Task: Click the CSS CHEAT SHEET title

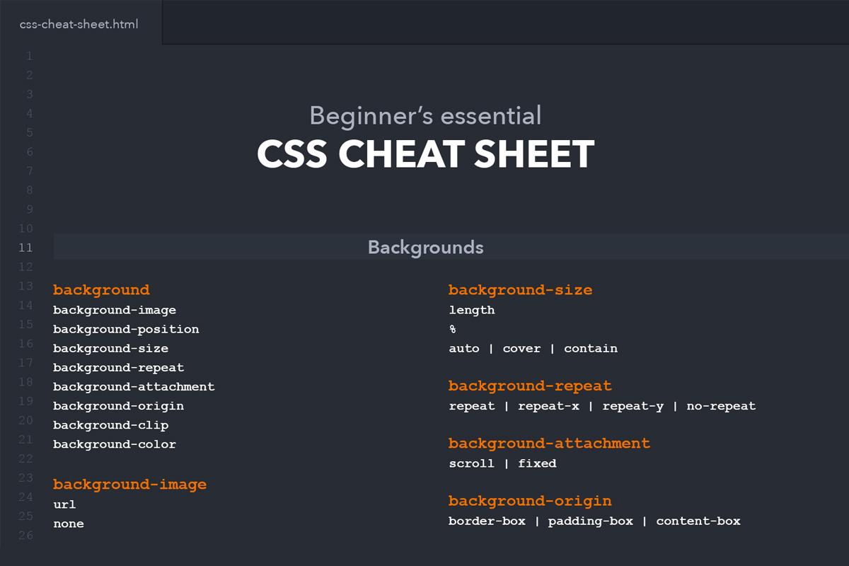Action: coord(425,154)
